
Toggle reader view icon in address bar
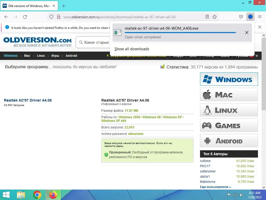207,17
